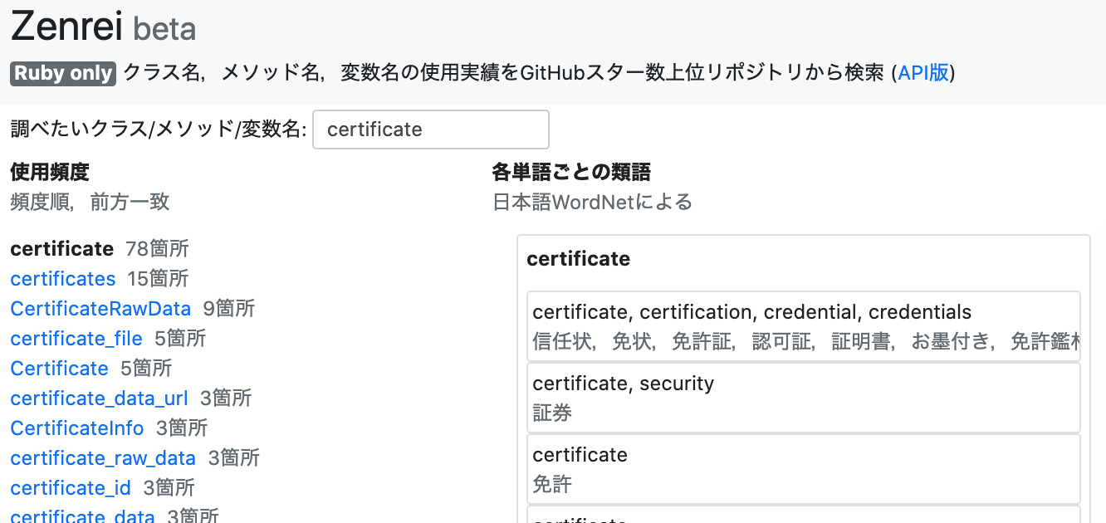The height and width of the screenshot is (523, 1106).
Task: Click the 各単語ごとの類語 heading
Action: [571, 172]
